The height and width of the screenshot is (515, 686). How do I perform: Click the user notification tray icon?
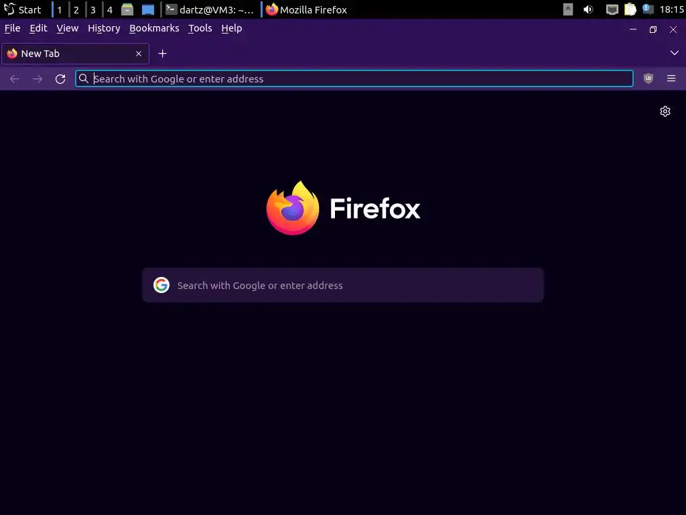648,9
